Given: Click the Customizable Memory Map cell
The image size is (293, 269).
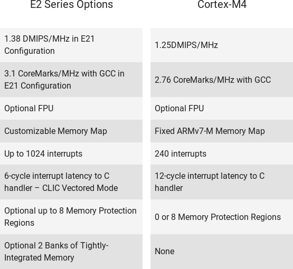Looking at the screenshot, I should tap(71, 131).
